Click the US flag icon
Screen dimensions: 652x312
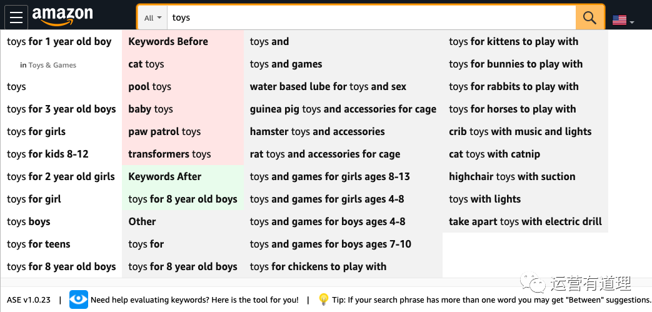click(x=619, y=19)
